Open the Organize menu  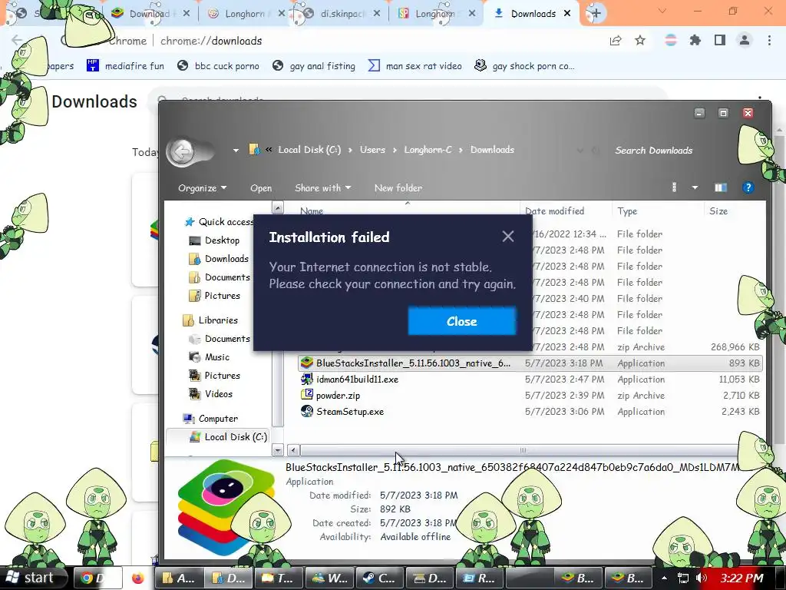[202, 187]
